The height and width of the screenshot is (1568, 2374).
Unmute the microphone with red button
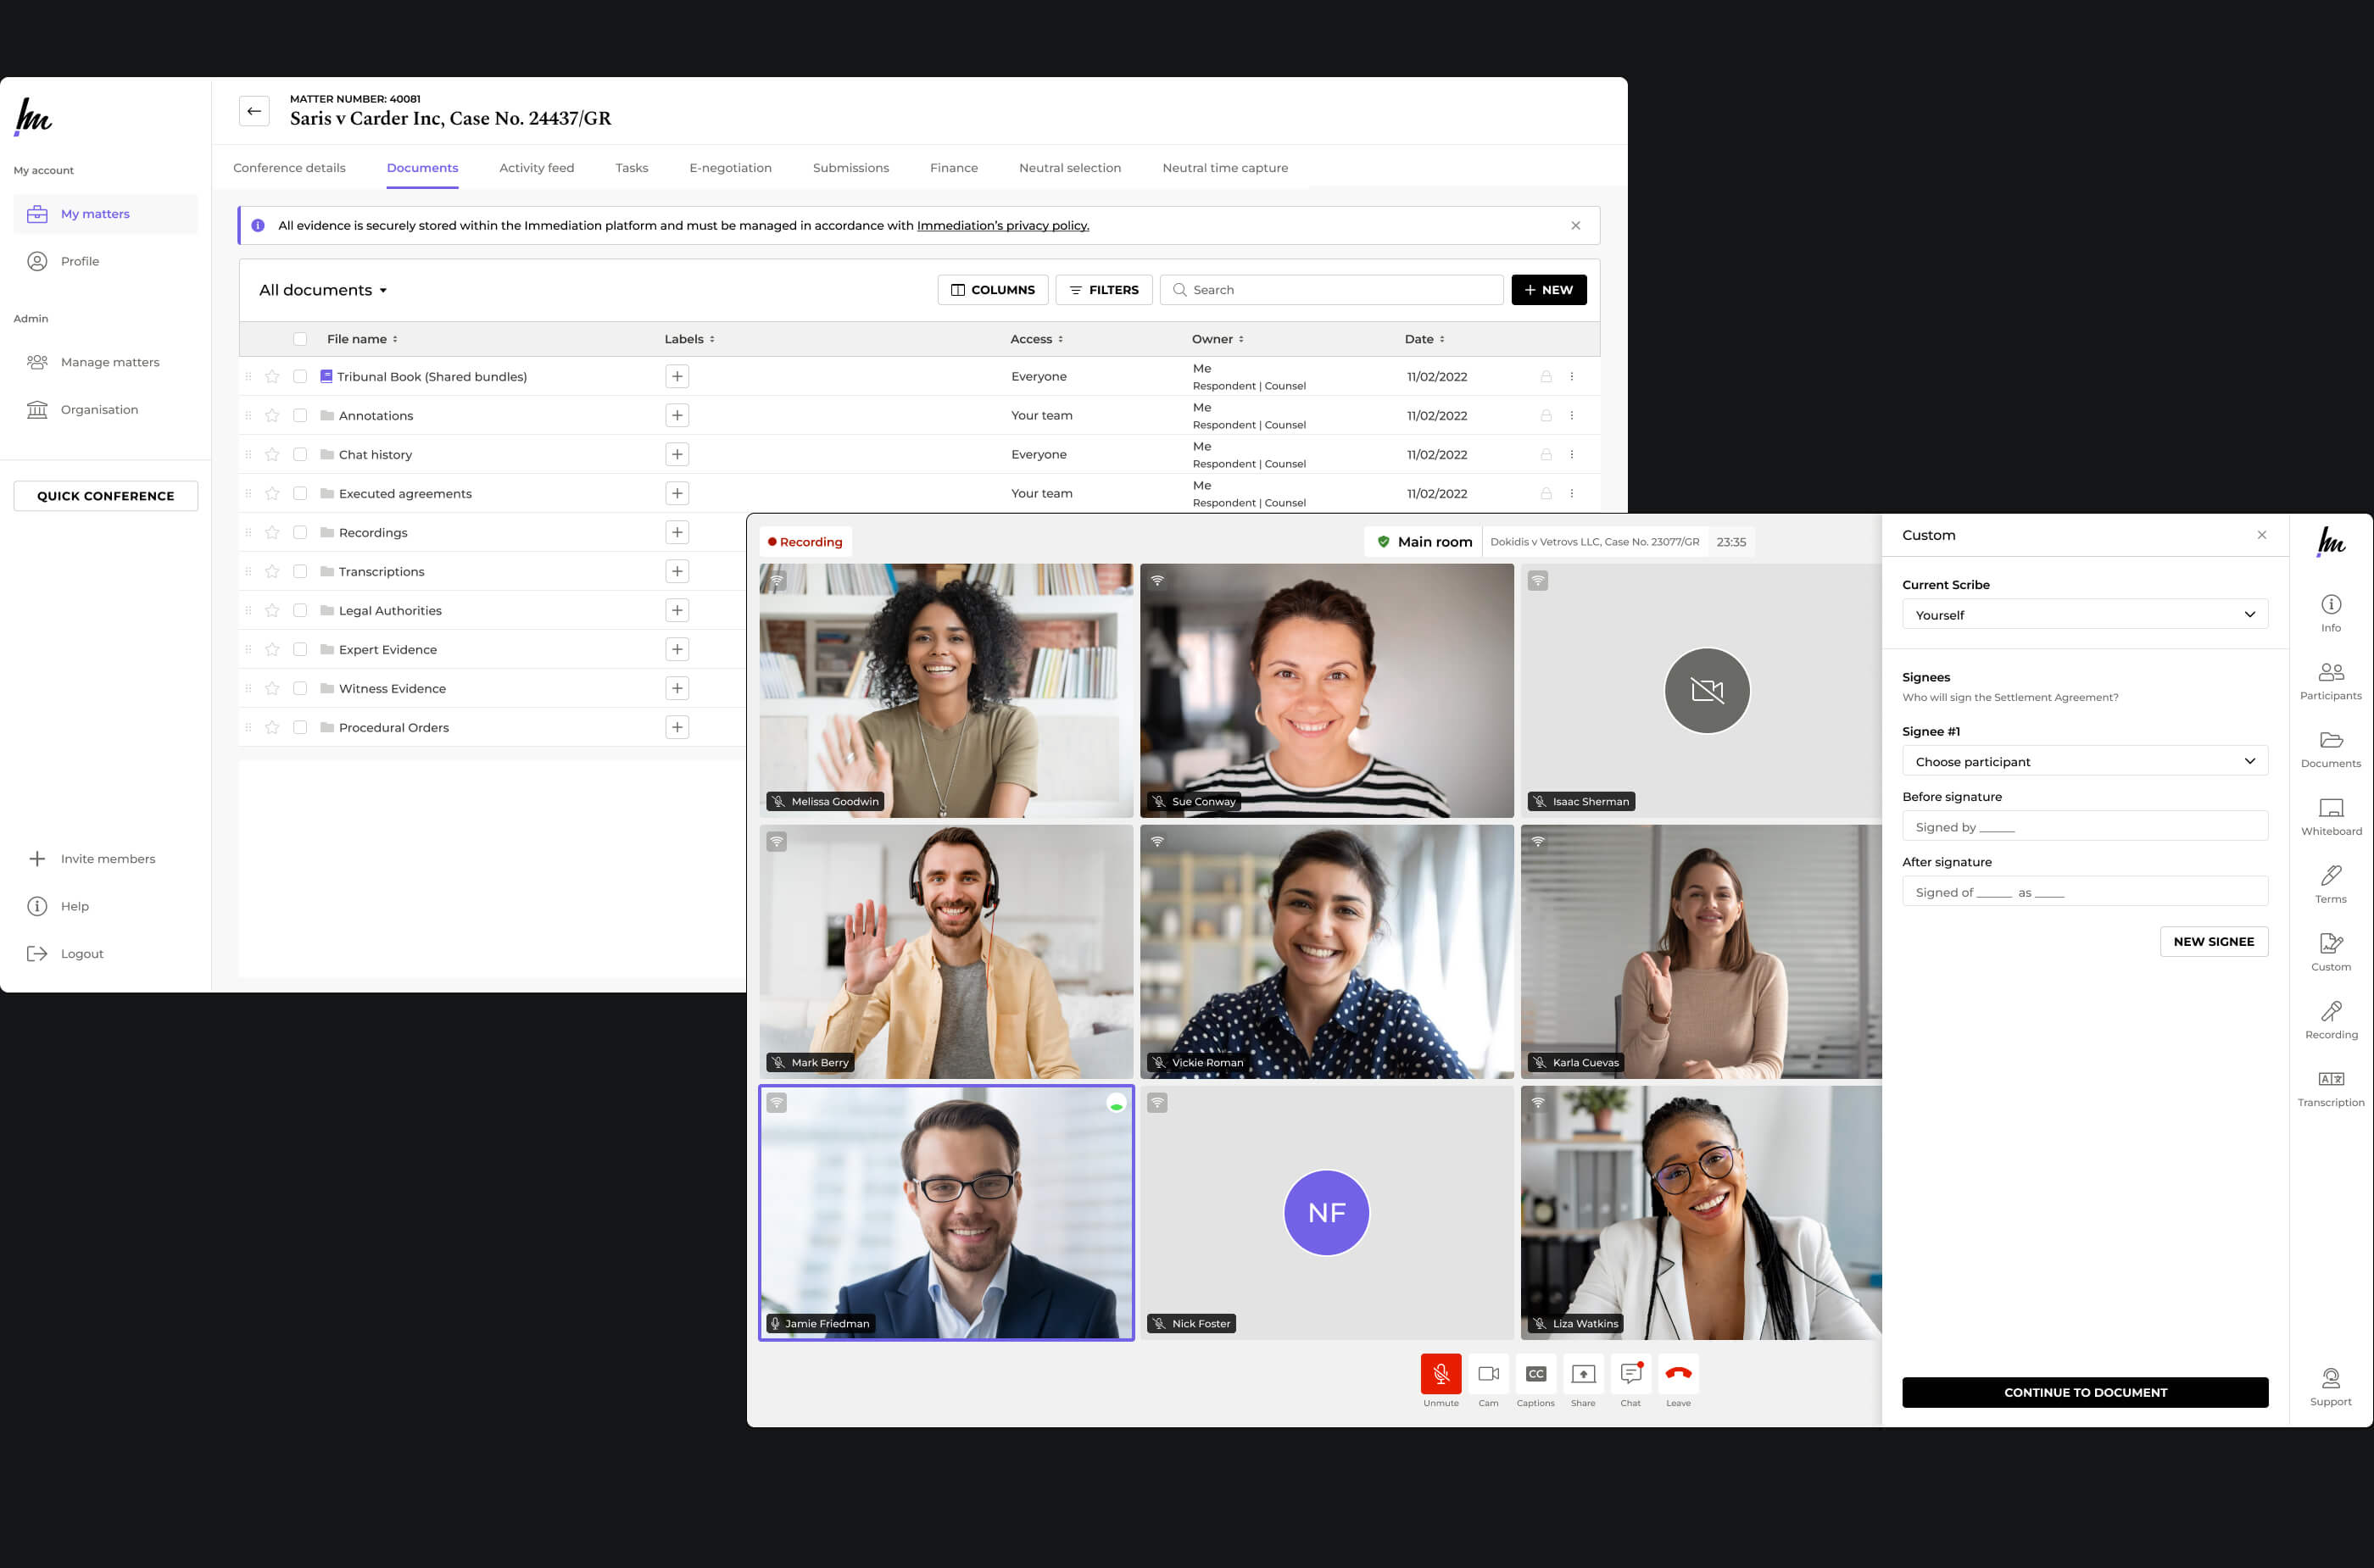point(1441,1374)
